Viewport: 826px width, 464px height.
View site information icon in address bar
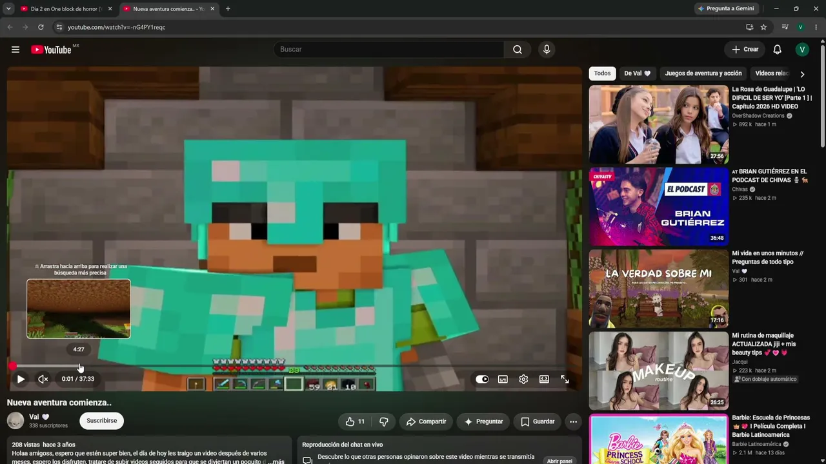click(59, 27)
